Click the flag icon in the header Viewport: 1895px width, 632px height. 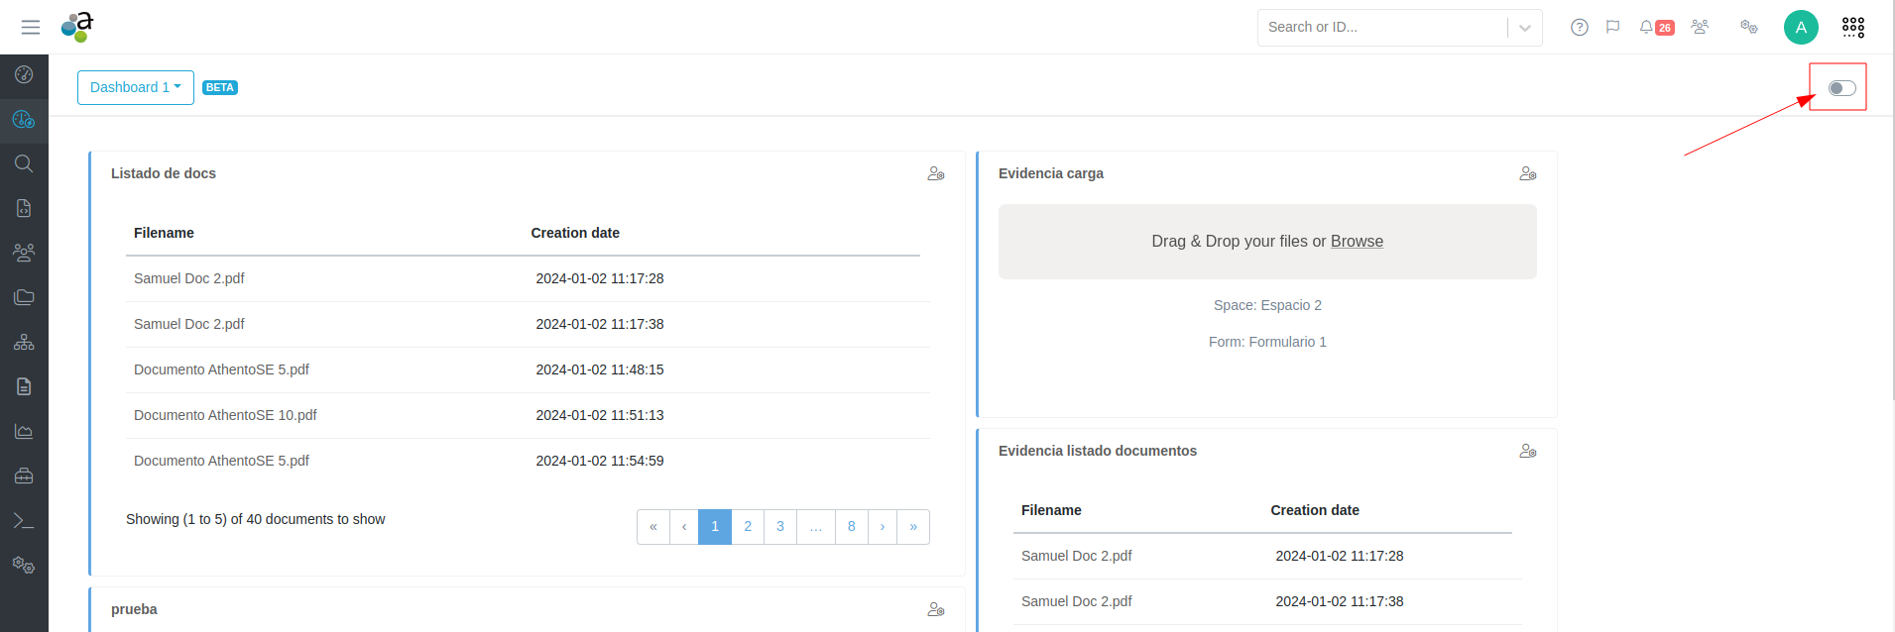(1613, 27)
